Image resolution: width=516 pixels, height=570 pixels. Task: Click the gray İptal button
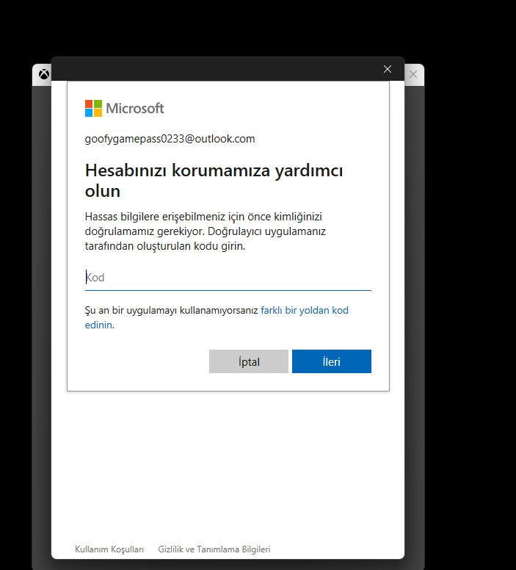[x=249, y=361]
